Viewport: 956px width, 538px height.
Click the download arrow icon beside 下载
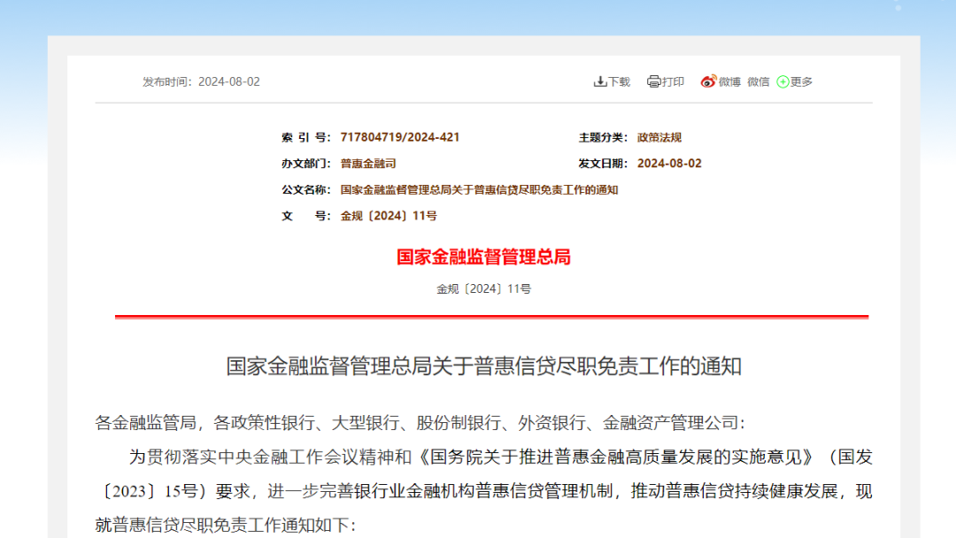tap(601, 81)
